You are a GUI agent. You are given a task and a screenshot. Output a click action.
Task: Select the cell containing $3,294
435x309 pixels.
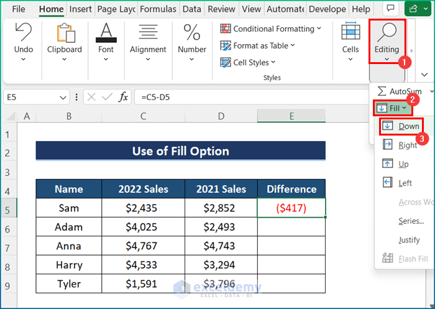point(221,265)
